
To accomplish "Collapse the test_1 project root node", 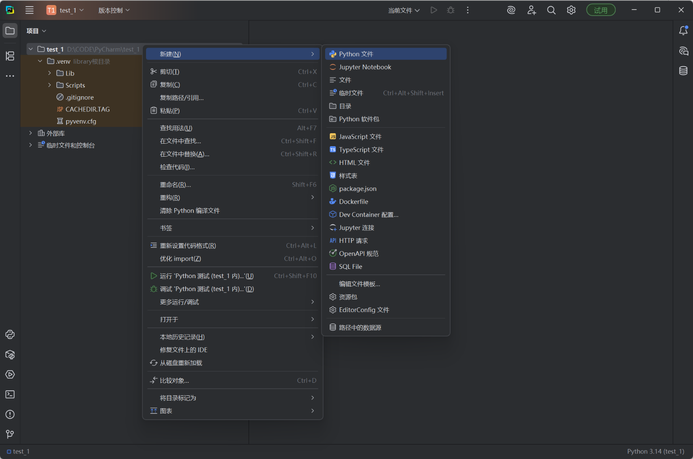I will pos(31,49).
